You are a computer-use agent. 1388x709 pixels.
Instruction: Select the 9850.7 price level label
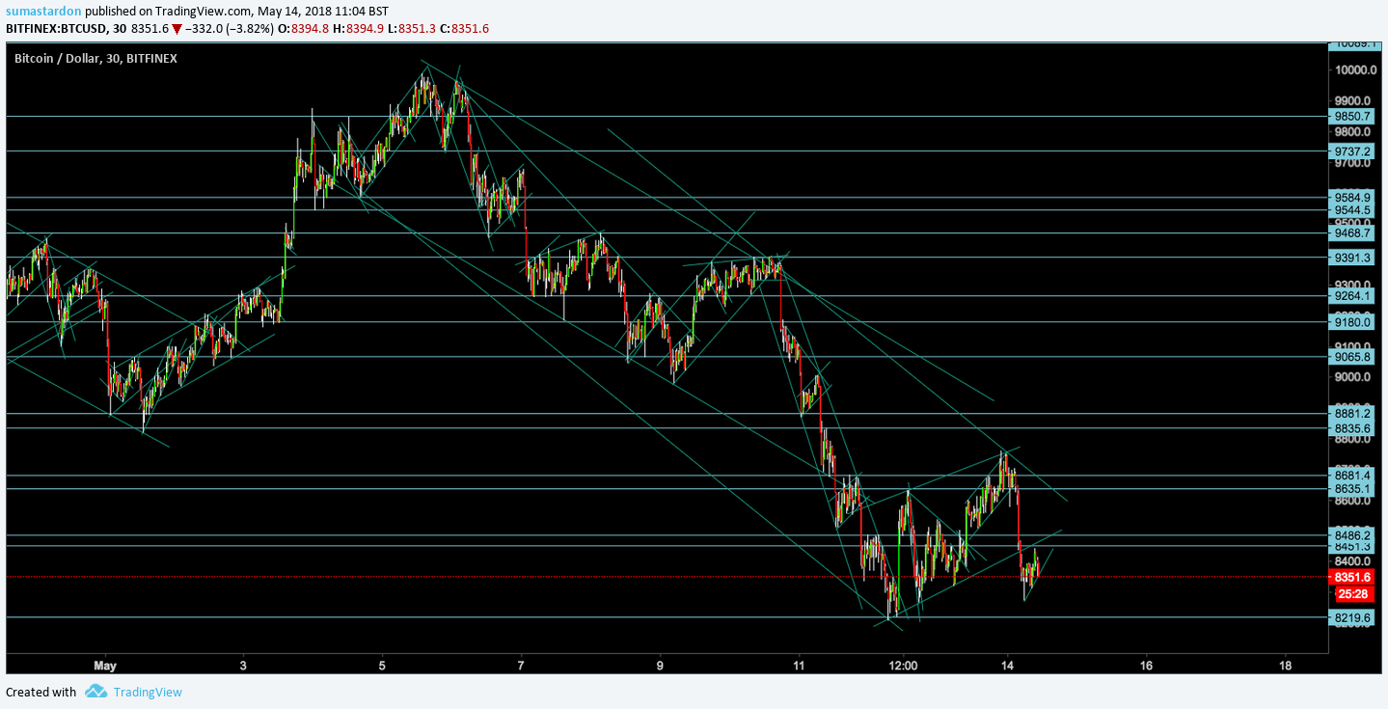(x=1352, y=116)
